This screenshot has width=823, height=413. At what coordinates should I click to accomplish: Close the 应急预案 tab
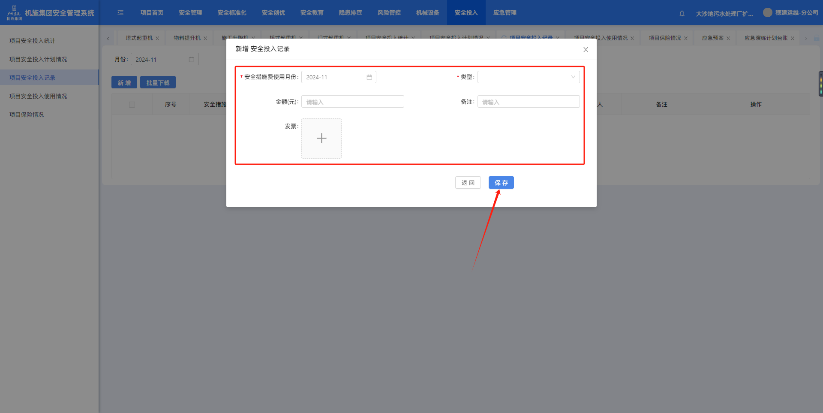(x=728, y=38)
